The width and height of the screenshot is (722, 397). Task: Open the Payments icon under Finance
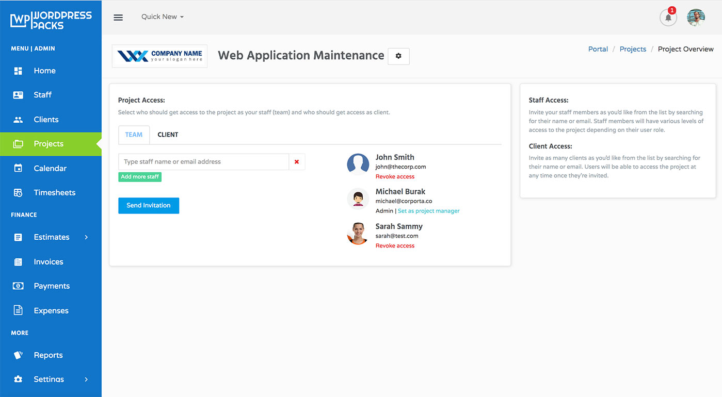(18, 286)
